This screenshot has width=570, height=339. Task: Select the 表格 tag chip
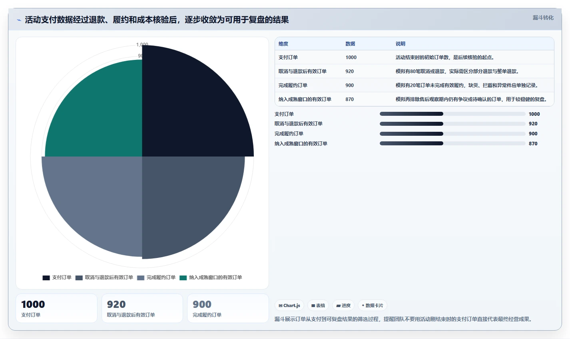[318, 305]
